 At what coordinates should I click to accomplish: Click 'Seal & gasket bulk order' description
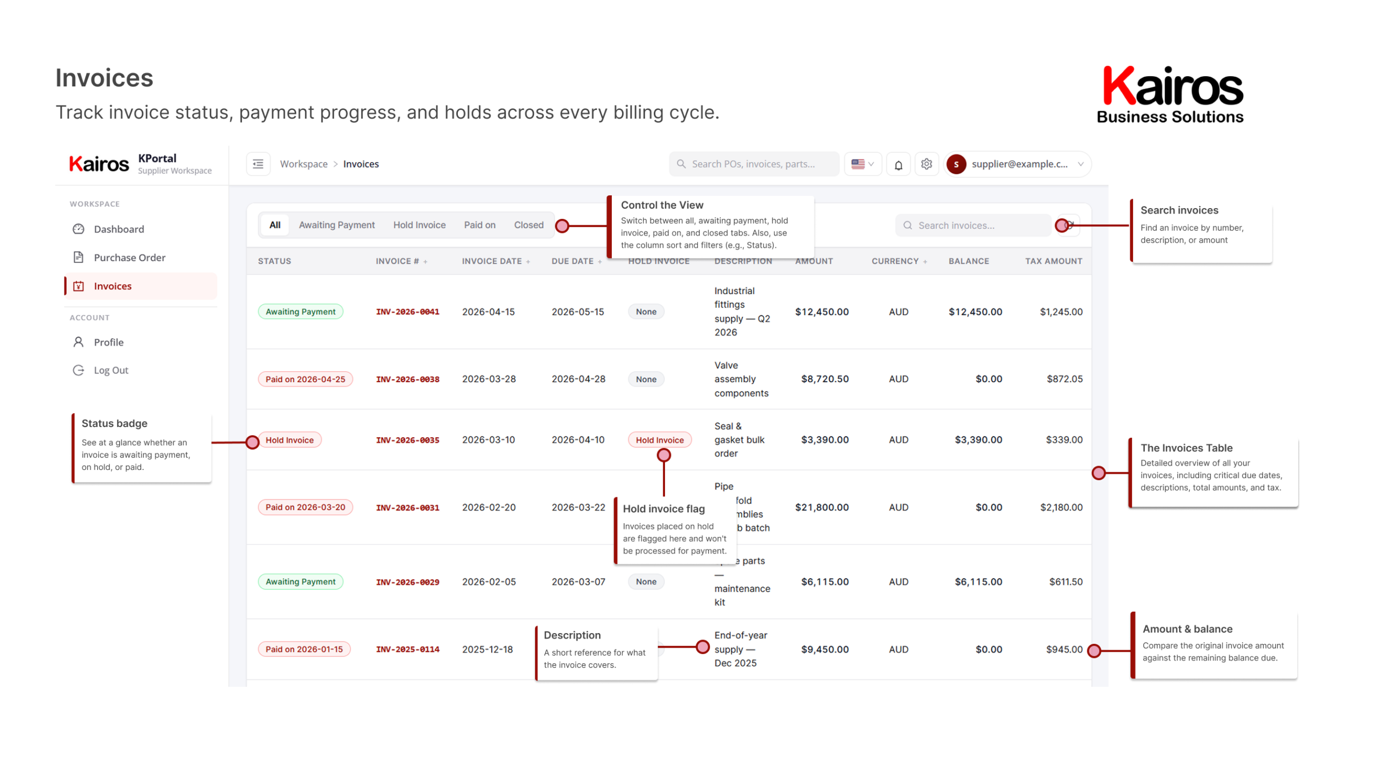pyautogui.click(x=739, y=440)
